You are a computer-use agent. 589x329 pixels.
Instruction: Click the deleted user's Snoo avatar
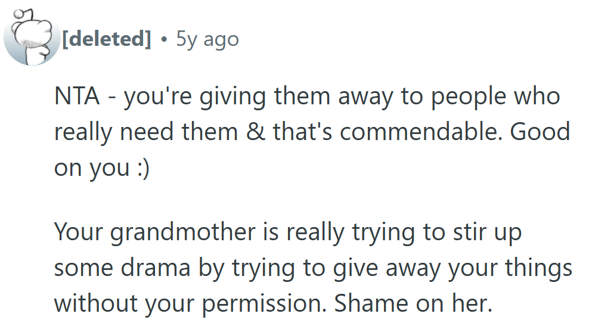coord(30,41)
